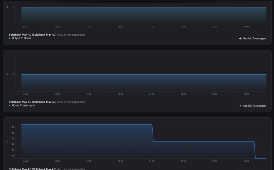This screenshot has height=170, width=274.
Task: Click the partially visible Solarbank title at the bottom
Action: pos(33,169)
